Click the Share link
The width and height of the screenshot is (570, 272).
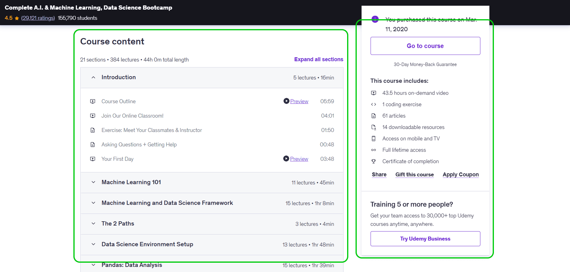[x=379, y=175]
